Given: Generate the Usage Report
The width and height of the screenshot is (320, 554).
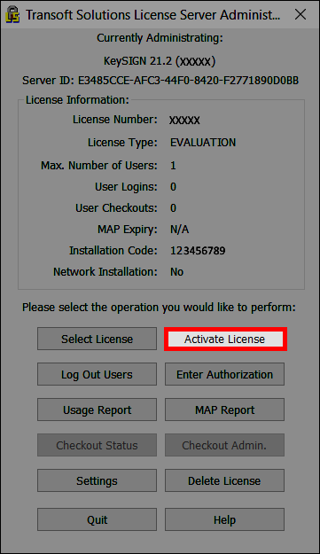Looking at the screenshot, I should click(98, 410).
